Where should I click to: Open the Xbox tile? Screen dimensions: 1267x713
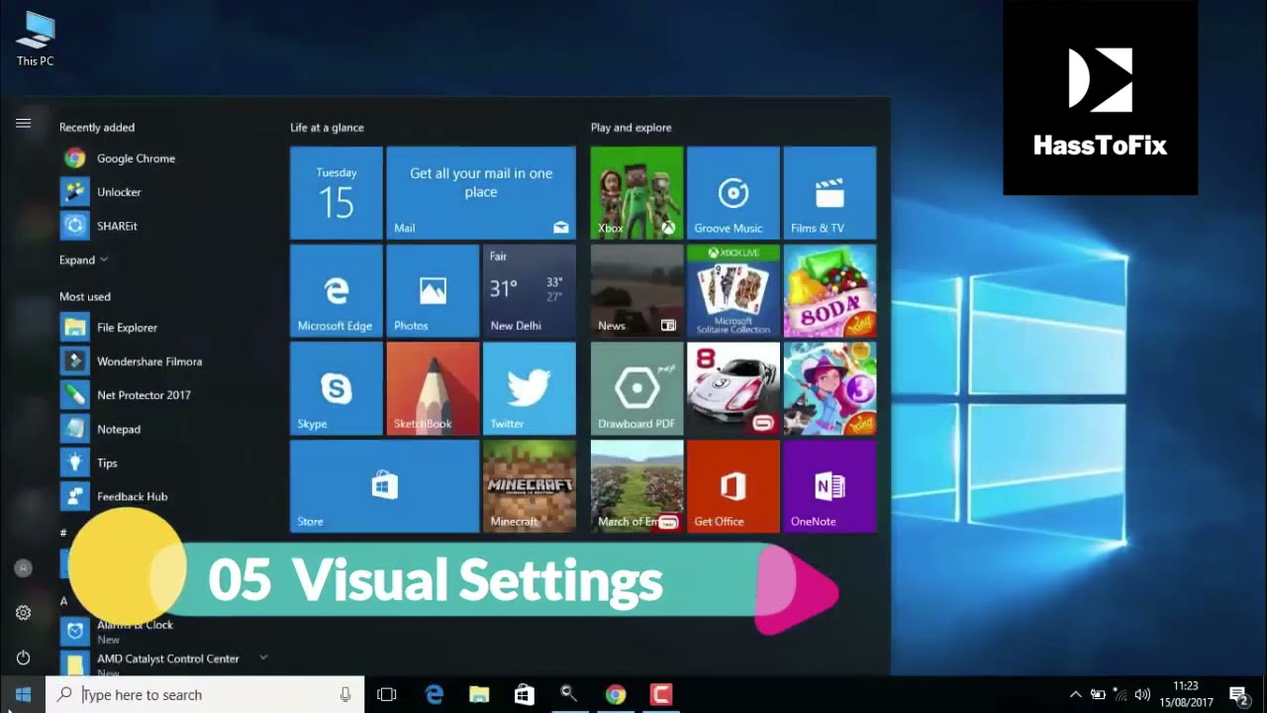tap(636, 193)
